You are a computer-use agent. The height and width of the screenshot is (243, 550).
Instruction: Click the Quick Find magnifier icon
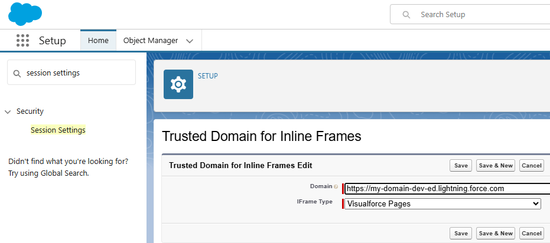(18, 73)
